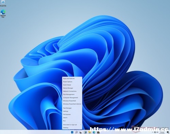Open the network tray icon
This screenshot has height=134, width=170.
(155, 132)
